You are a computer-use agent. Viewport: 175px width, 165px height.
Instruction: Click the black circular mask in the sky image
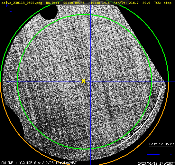pyautogui.click(x=49, y=12)
